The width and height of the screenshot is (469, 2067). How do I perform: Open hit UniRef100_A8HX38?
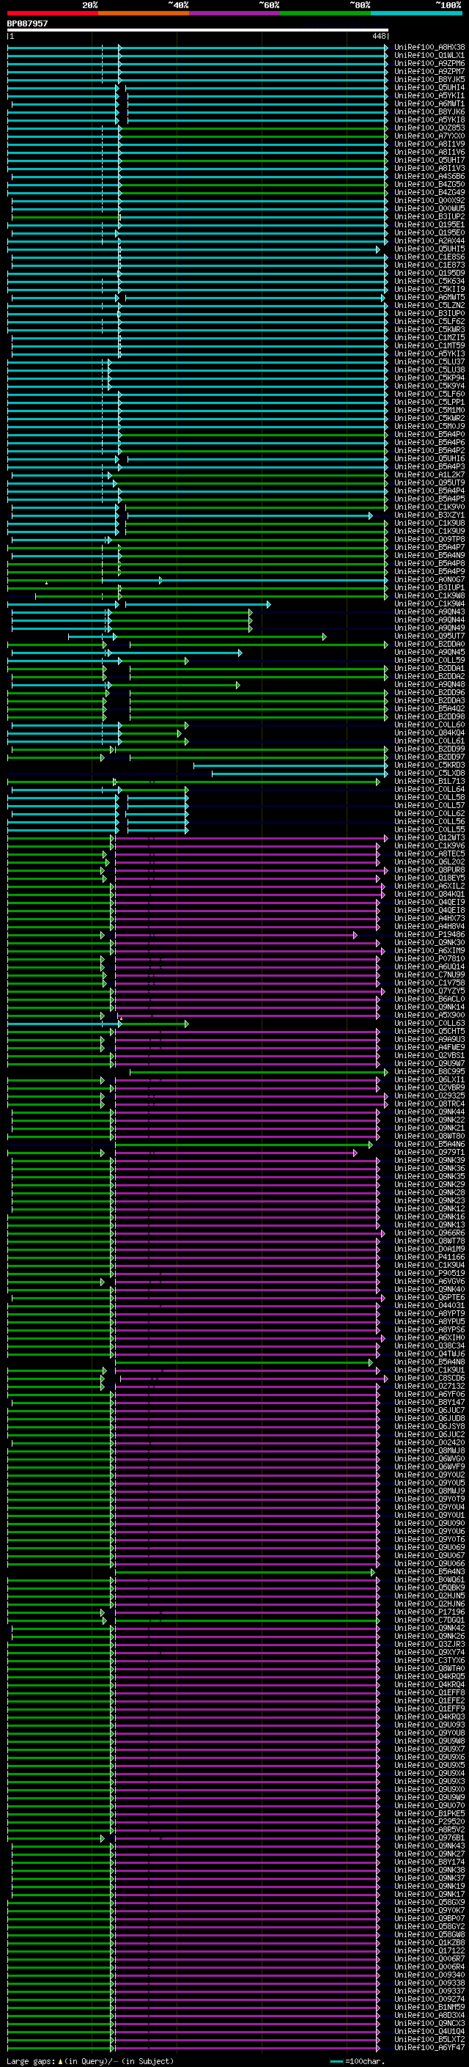(429, 48)
